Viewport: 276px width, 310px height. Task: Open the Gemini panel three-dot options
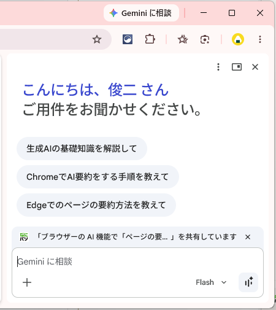click(218, 67)
